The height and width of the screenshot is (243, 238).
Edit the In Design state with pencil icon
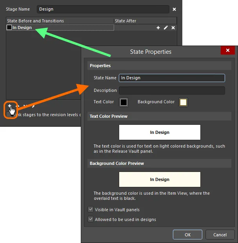[165, 28]
